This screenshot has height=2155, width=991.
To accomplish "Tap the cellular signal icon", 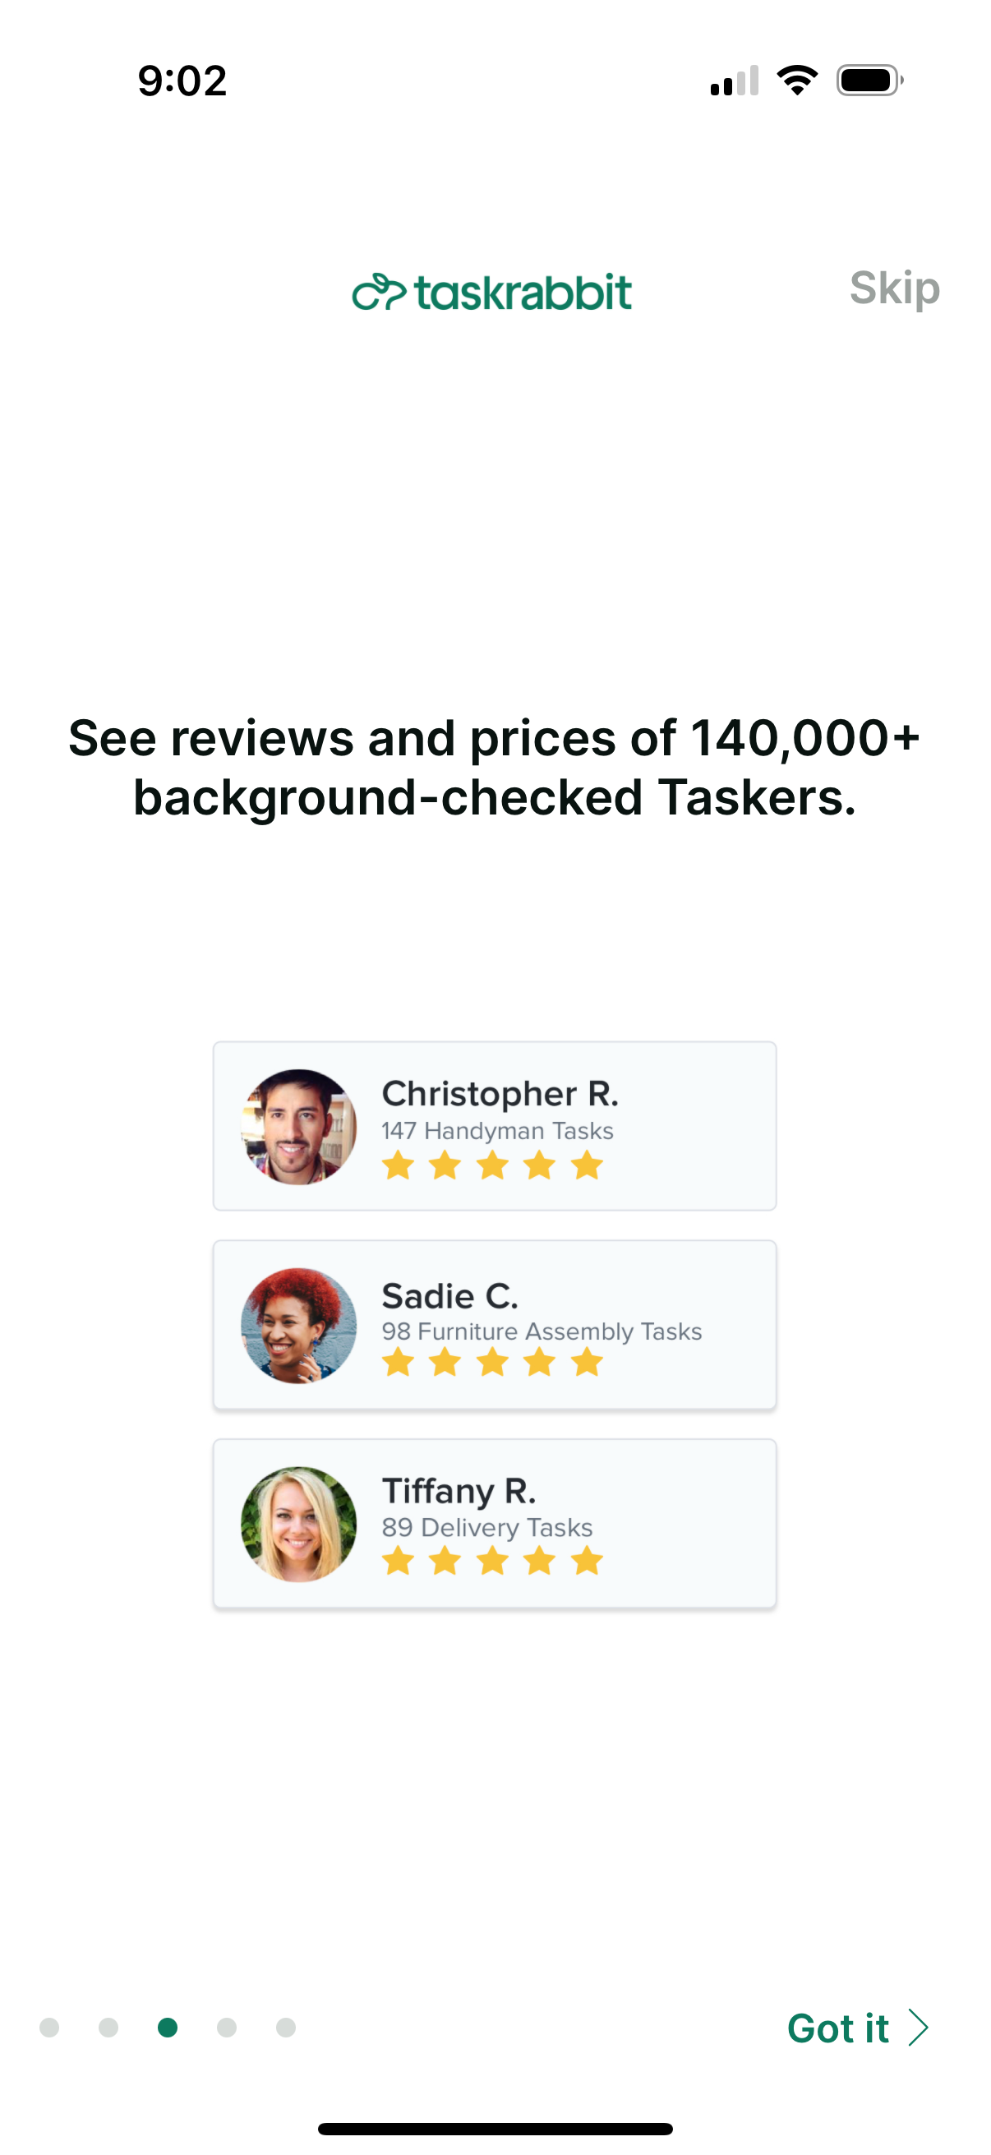I will [735, 80].
